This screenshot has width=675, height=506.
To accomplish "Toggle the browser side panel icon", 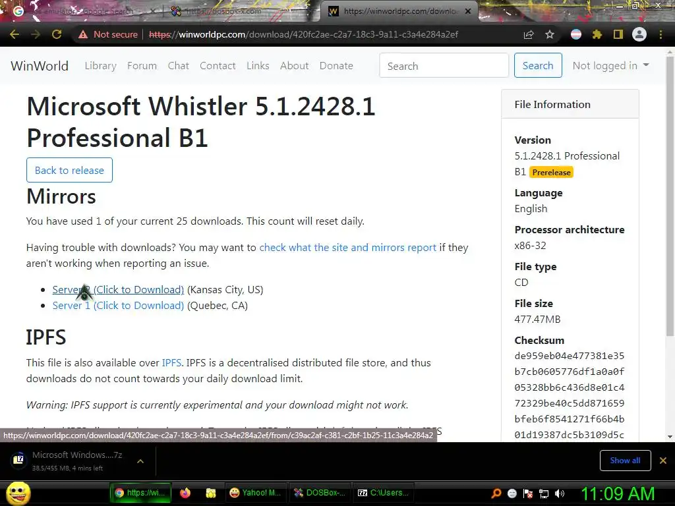I will (x=618, y=34).
